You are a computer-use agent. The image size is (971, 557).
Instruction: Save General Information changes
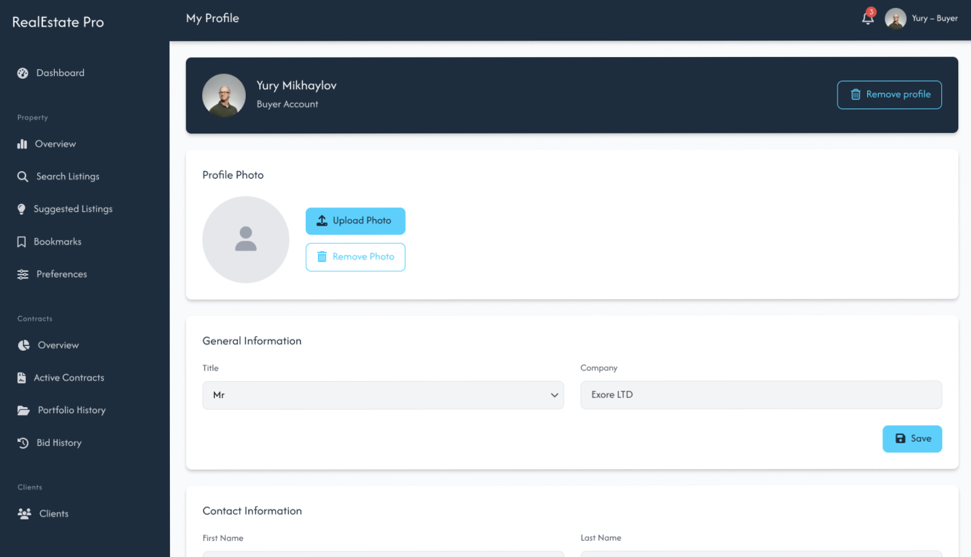[x=912, y=439]
